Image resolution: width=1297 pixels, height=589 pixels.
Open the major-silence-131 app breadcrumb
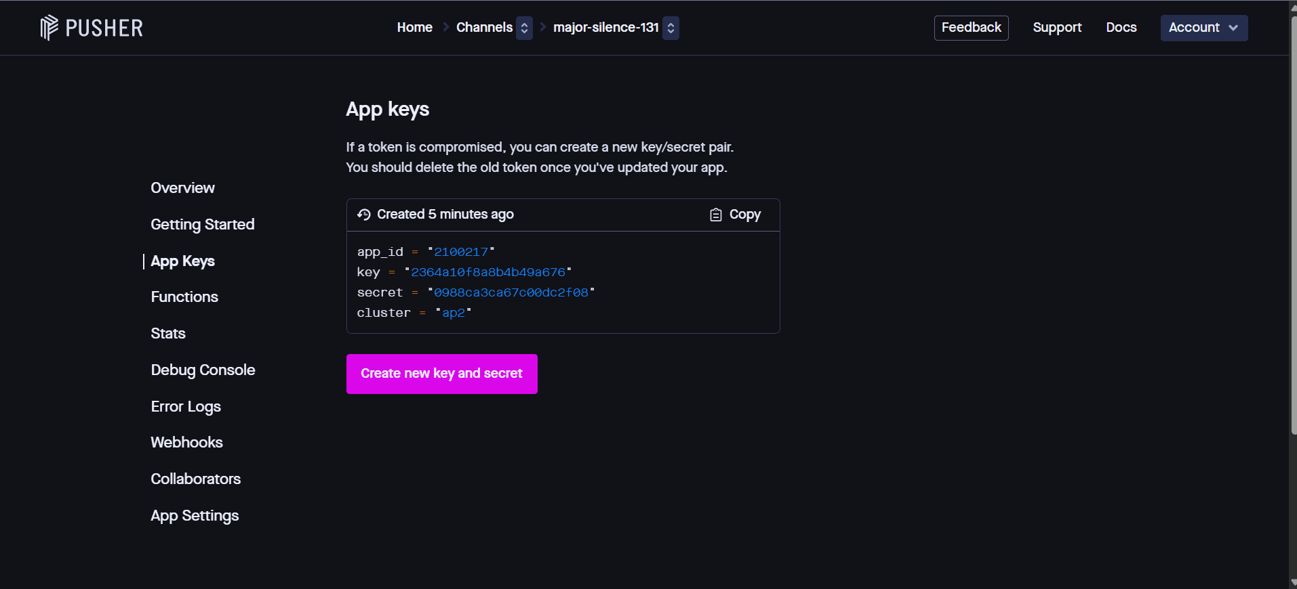[606, 28]
